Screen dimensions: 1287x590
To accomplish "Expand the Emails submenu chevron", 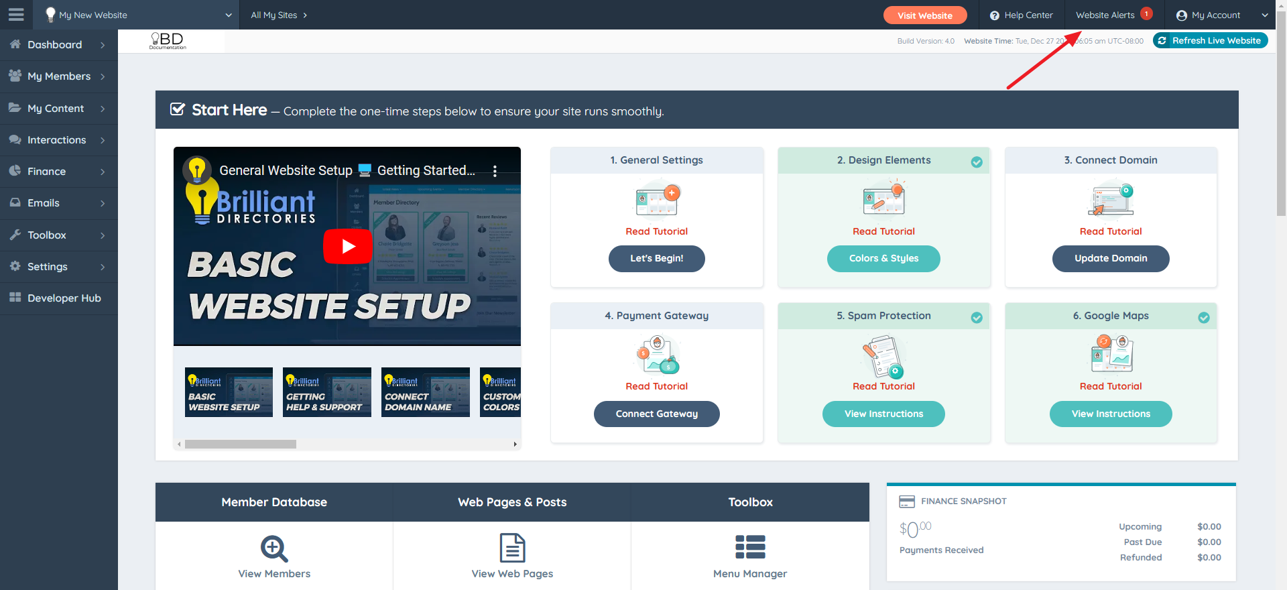I will 103,203.
